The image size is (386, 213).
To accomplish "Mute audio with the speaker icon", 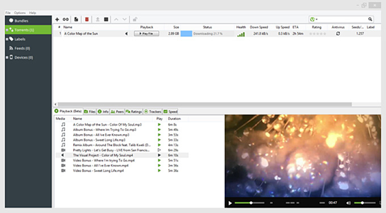I will [x=349, y=203].
